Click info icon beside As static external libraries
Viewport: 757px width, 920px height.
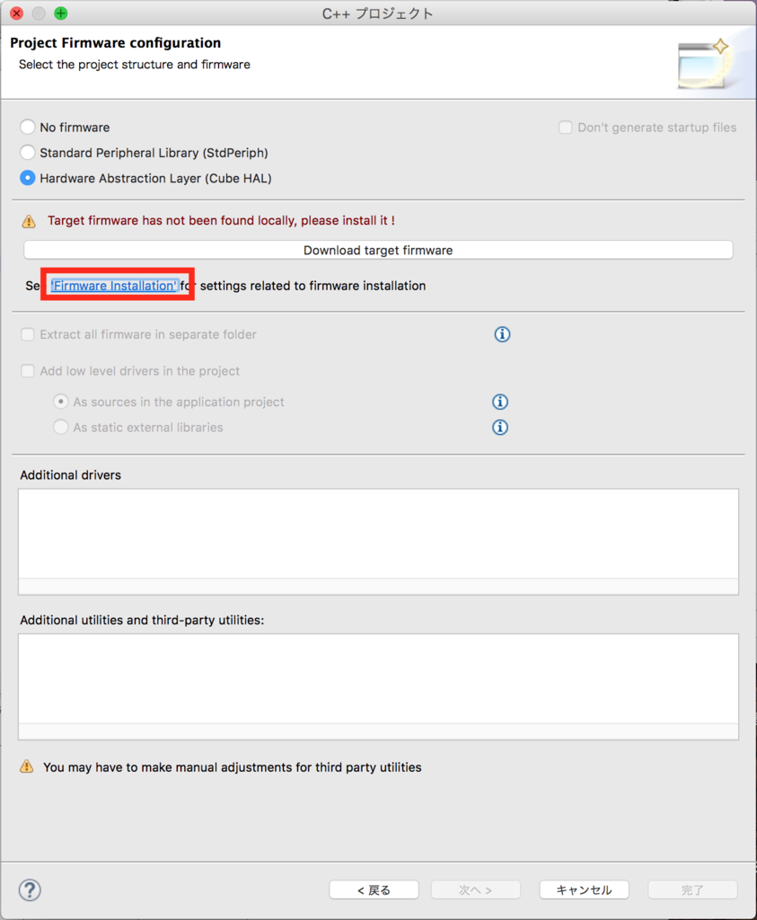tap(499, 427)
